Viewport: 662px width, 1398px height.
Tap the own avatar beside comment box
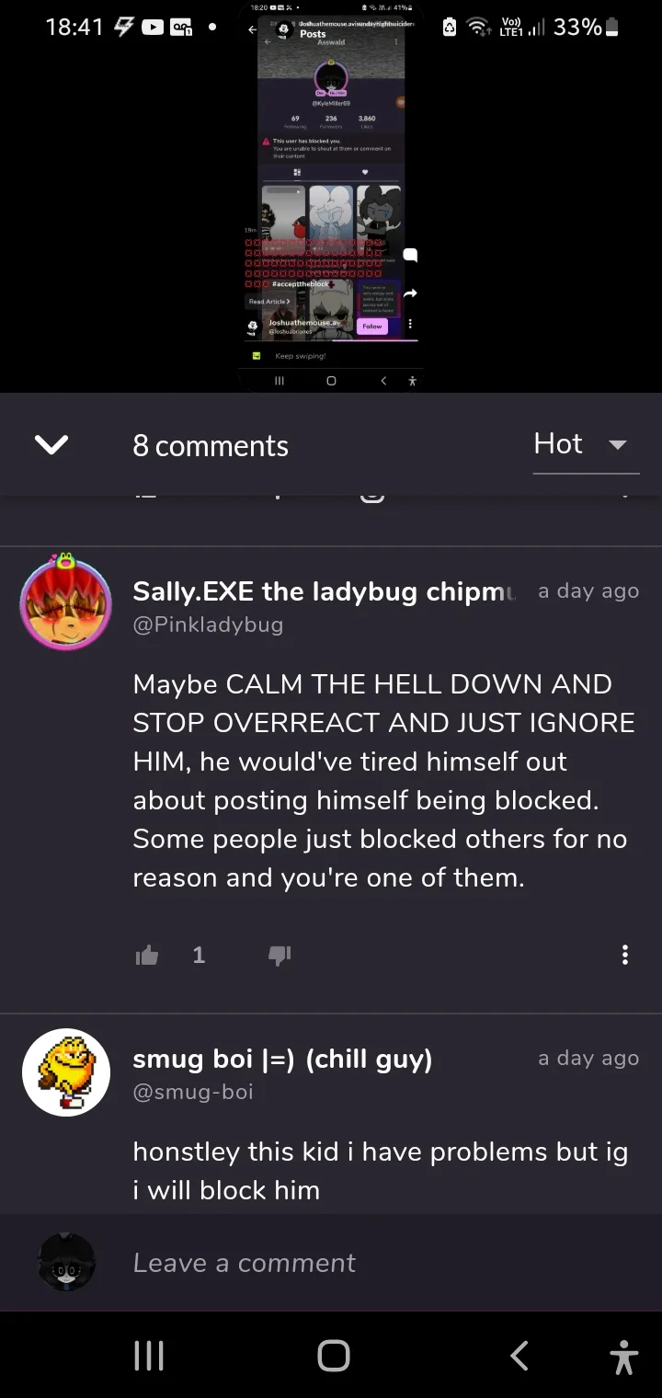[x=66, y=1262]
